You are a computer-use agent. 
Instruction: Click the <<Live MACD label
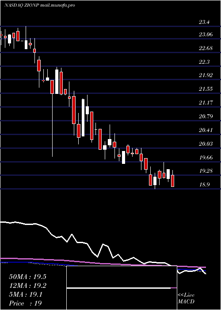point(186,298)
